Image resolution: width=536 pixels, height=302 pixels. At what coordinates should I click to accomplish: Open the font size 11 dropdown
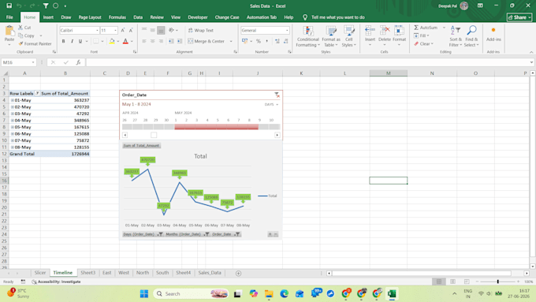point(115,31)
